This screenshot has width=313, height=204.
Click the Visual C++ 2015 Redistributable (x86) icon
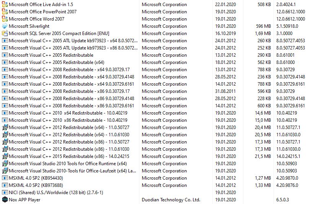5,156
